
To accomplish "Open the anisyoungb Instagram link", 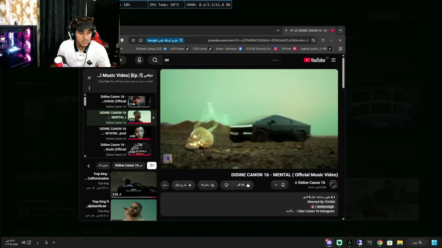I will (323, 207).
